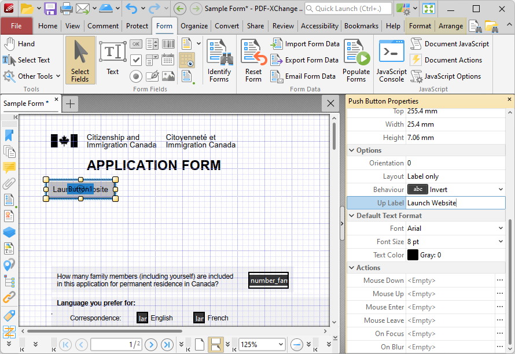The height and width of the screenshot is (354, 515).
Task: Go to the next page
Action: click(x=151, y=345)
